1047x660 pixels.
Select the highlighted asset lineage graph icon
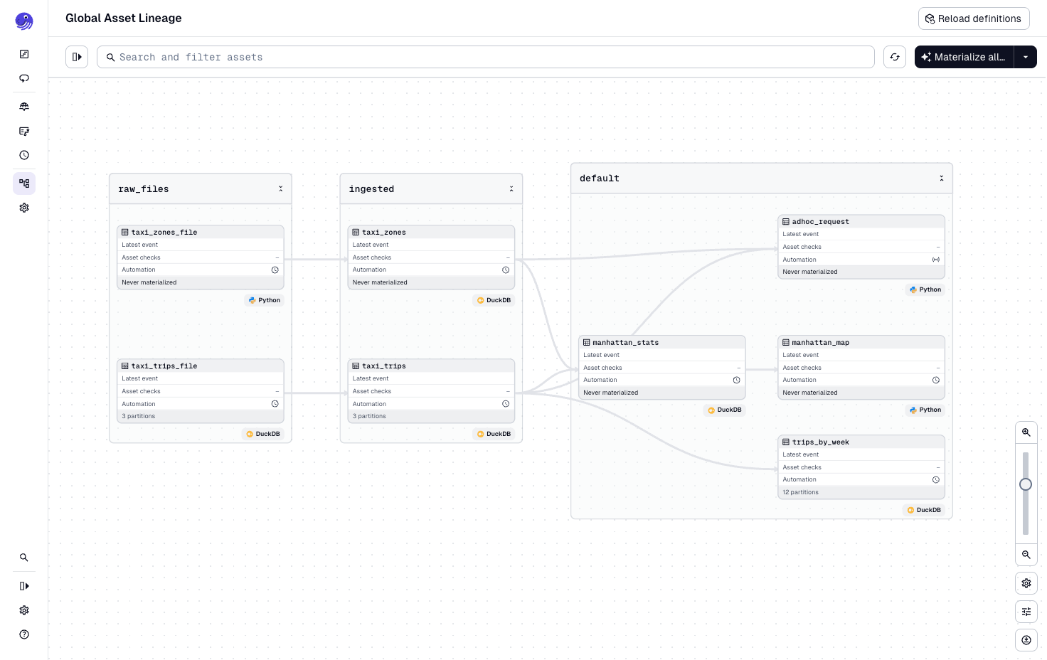(x=24, y=183)
